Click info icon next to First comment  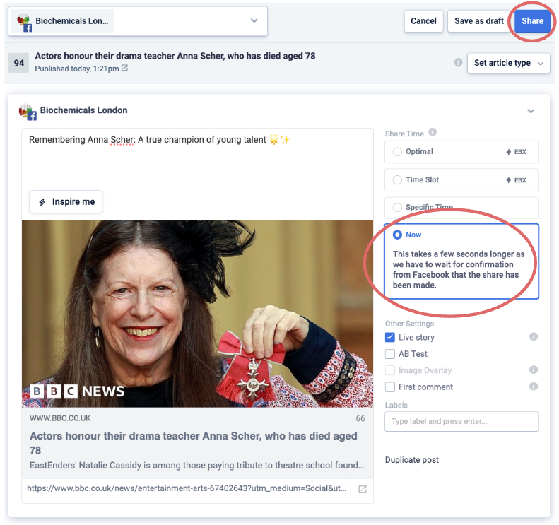coord(534,387)
